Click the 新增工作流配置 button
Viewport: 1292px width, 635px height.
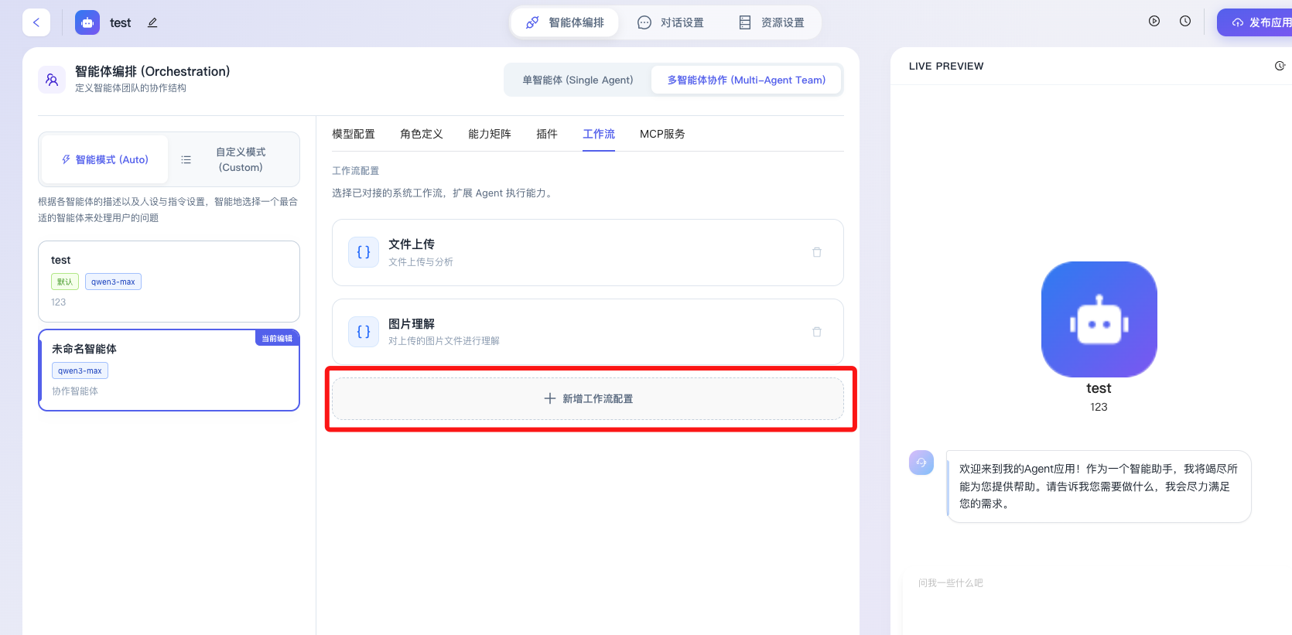pos(588,398)
